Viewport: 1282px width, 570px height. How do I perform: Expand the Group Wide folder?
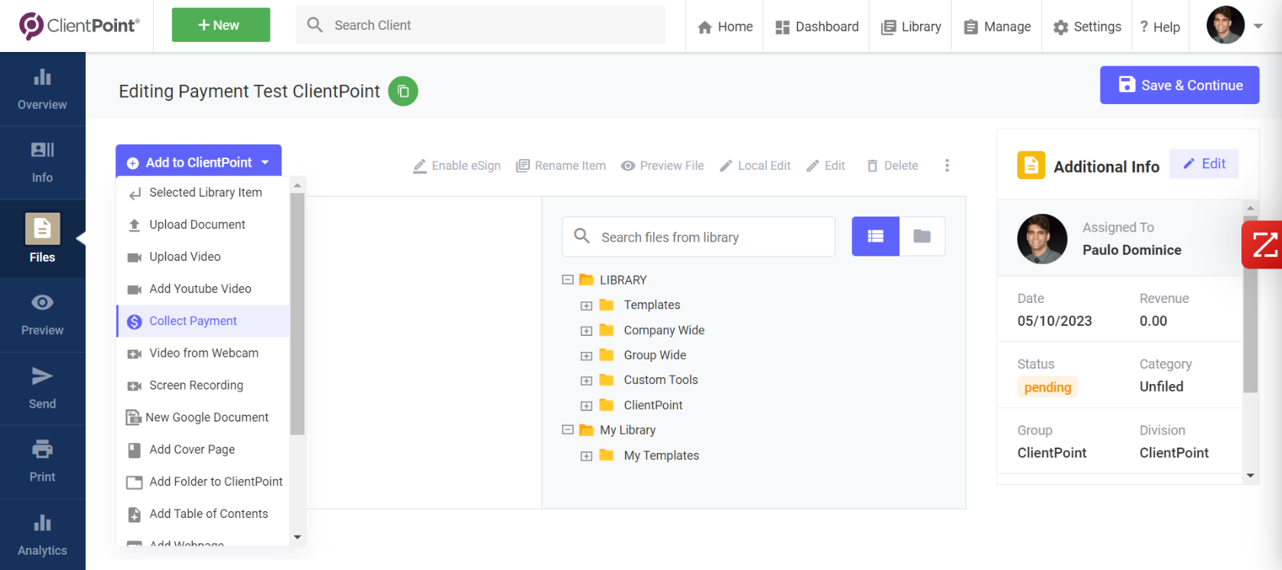tap(587, 356)
